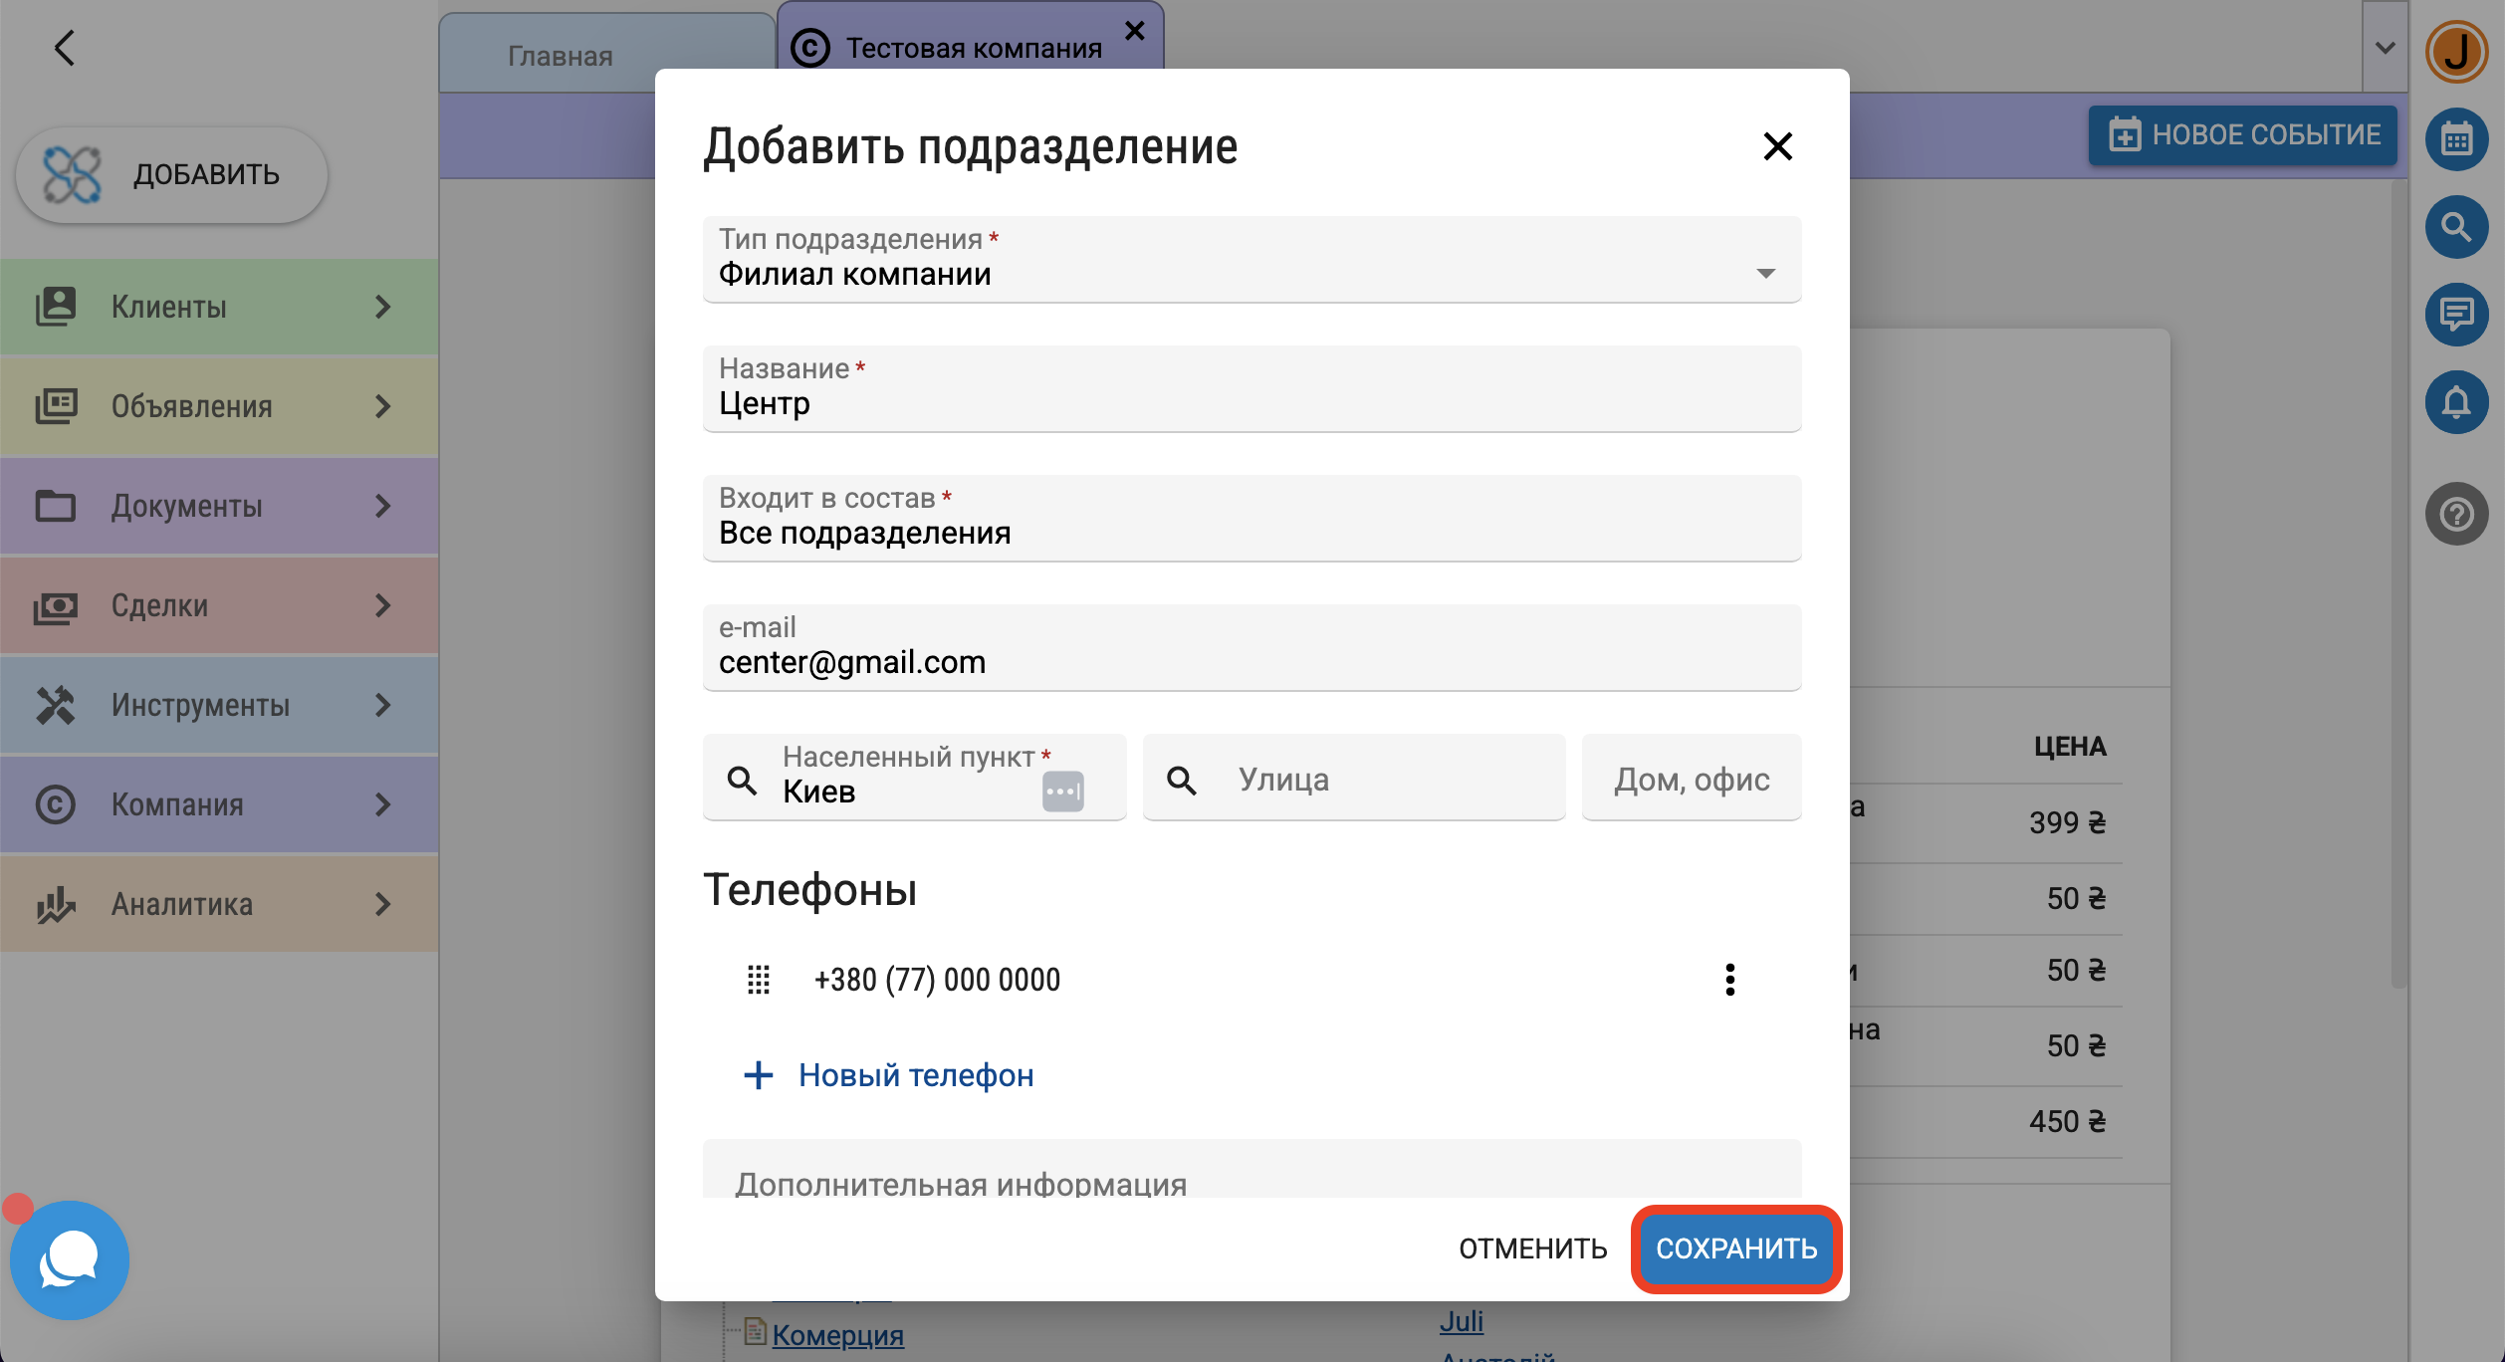
Task: Open the messages chat icon on right
Action: pyautogui.click(x=2456, y=315)
